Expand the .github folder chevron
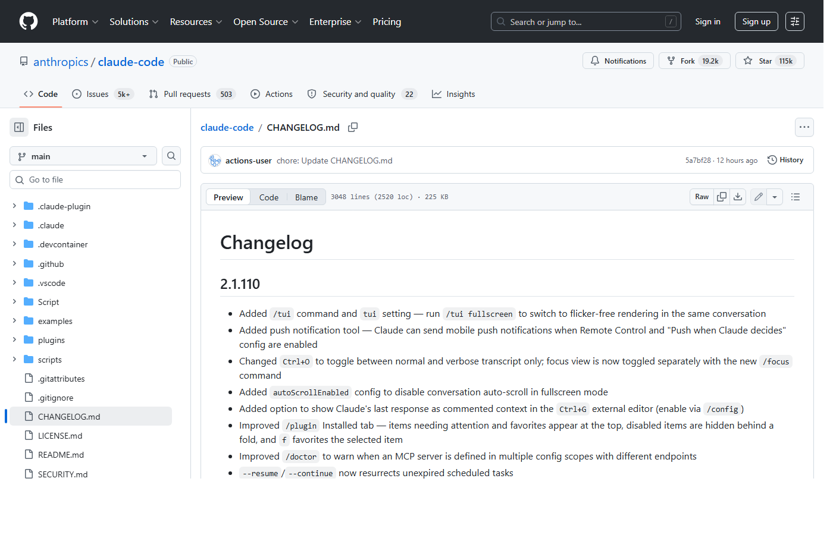 click(14, 263)
